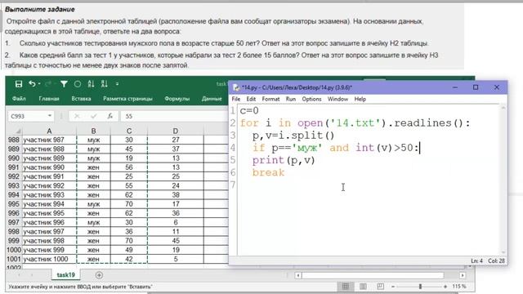Open the Вставка ribbon tab
This screenshot has width=523, height=294.
point(81,99)
